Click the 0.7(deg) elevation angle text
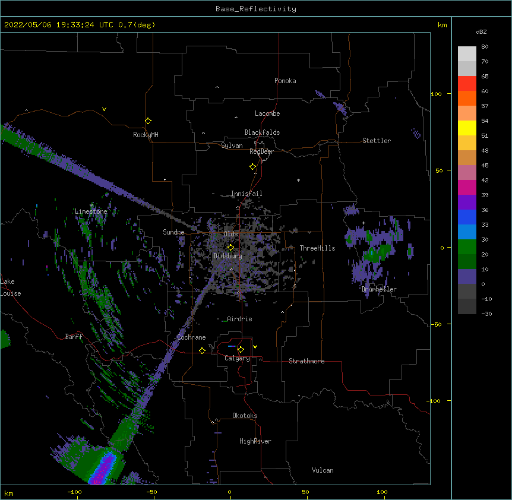This screenshot has width=512, height=500. 137,25
